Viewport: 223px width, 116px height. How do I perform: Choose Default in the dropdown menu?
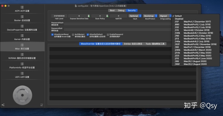195,16
